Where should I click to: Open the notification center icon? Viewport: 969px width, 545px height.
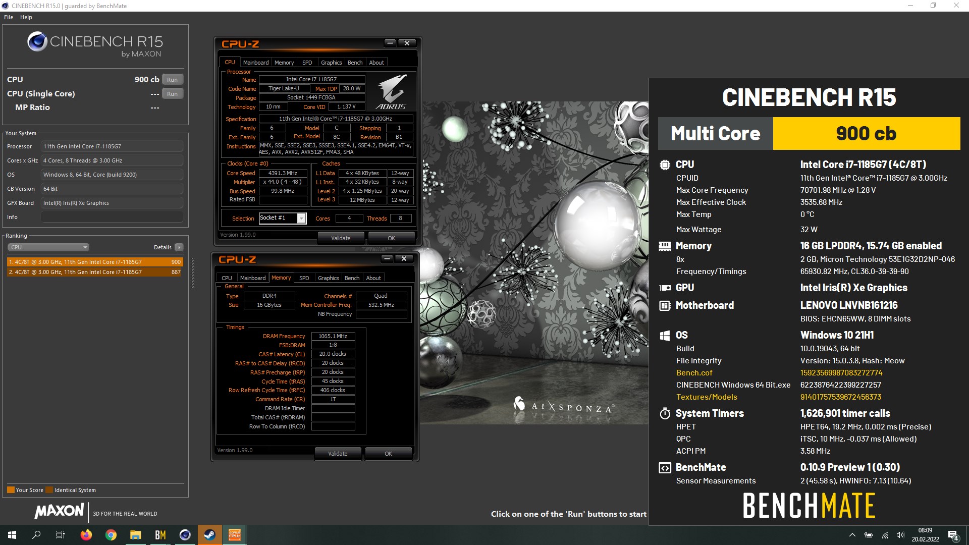[x=953, y=535]
